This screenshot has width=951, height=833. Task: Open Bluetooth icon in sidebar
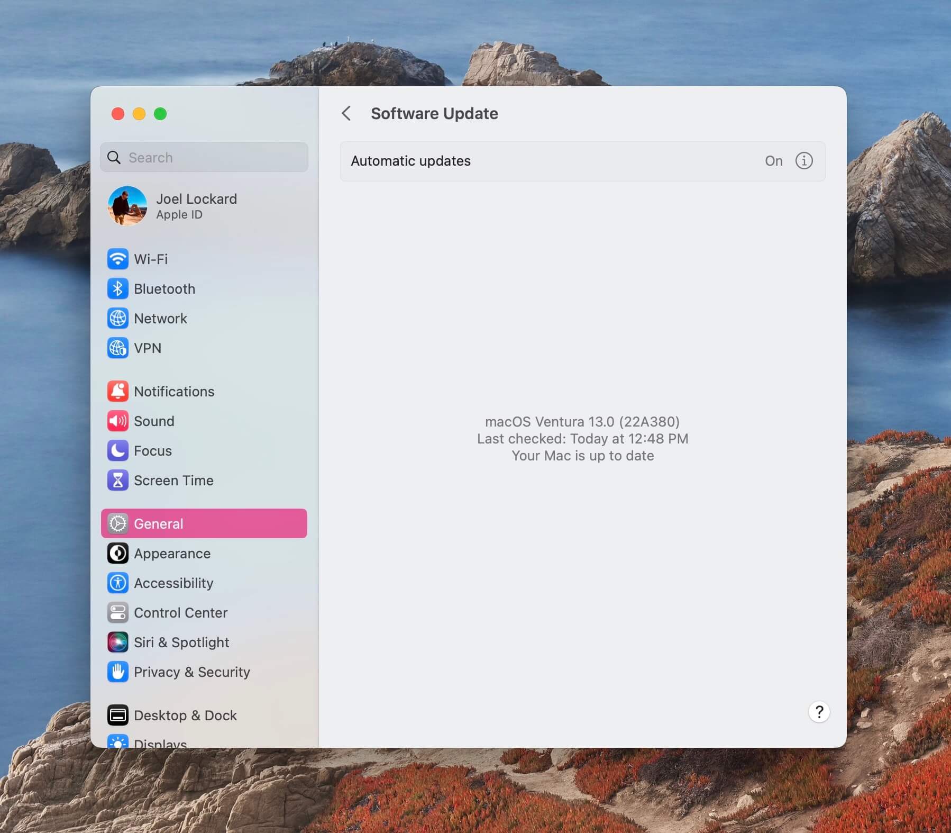coord(117,288)
